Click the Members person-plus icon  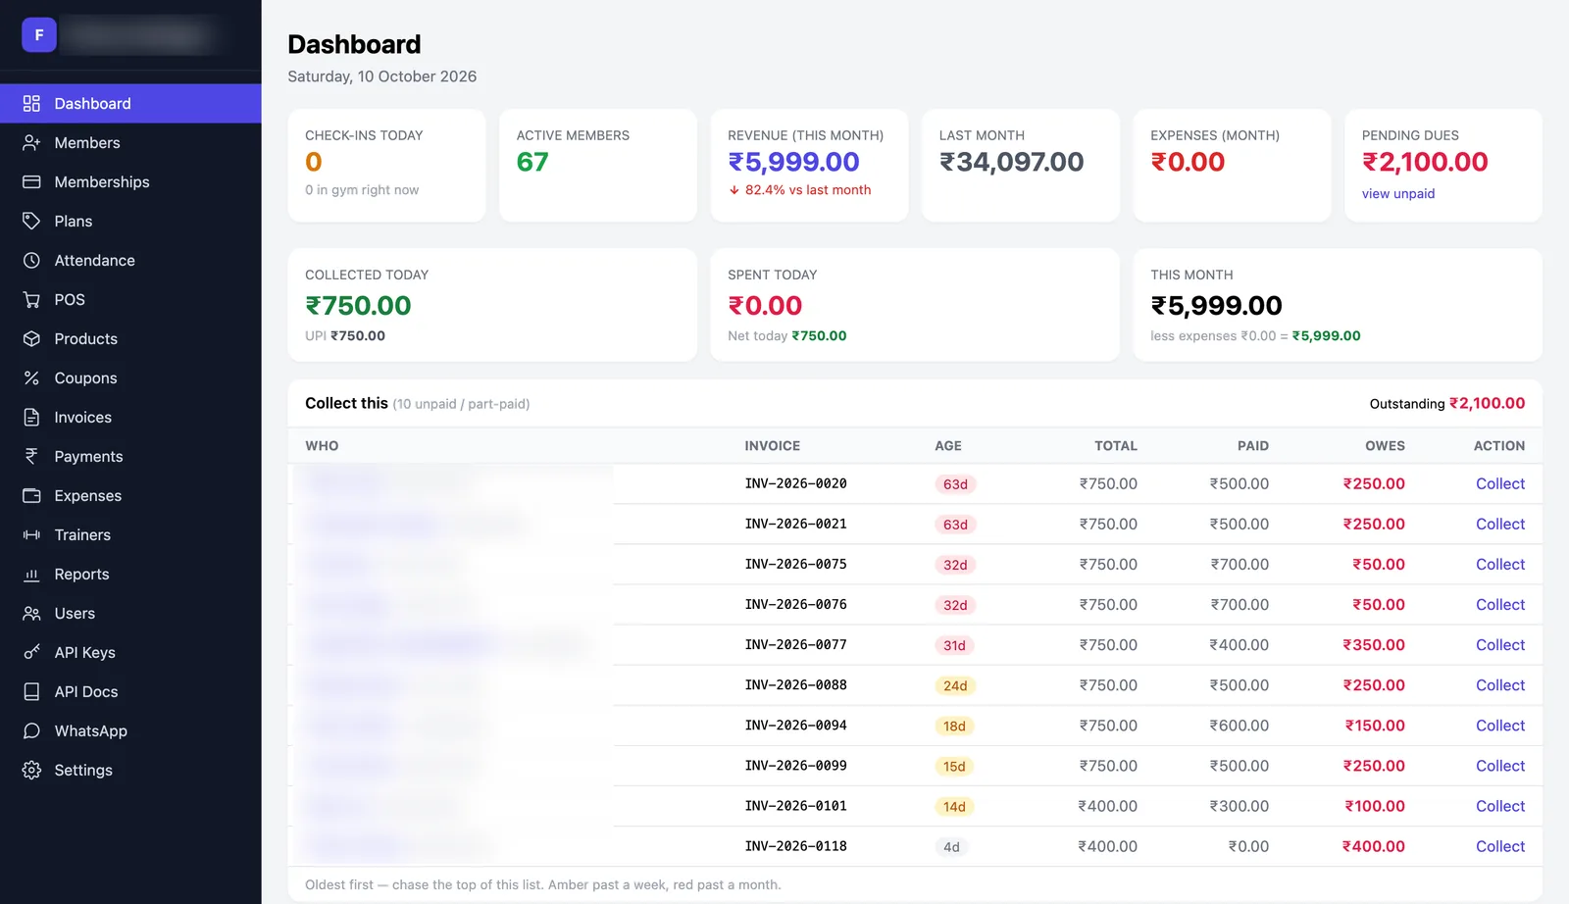click(31, 142)
